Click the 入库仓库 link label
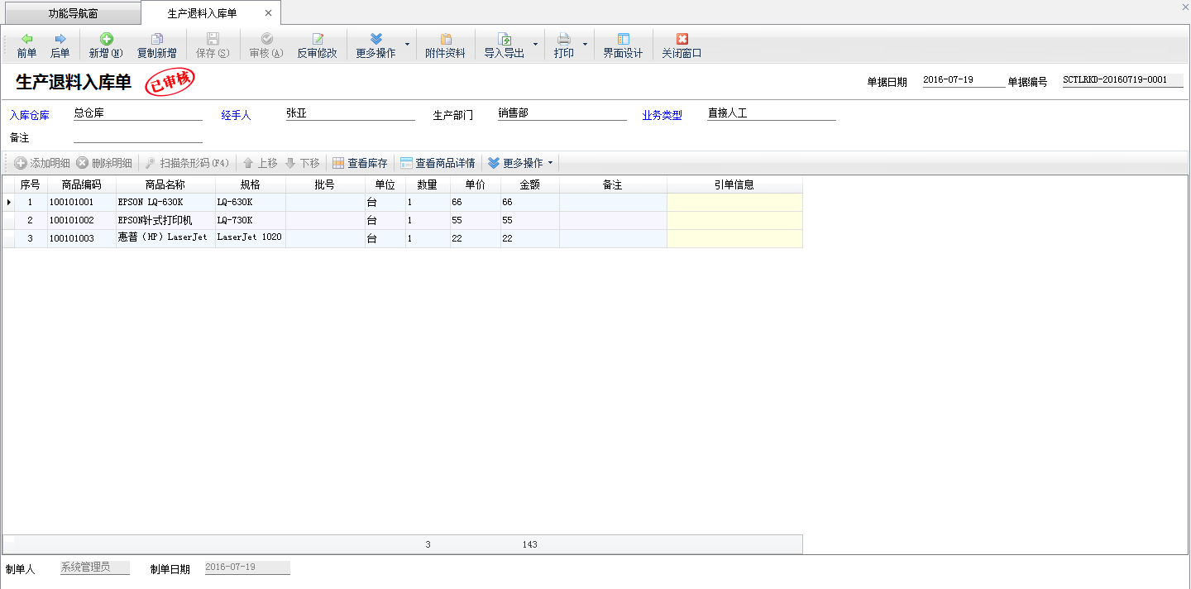Viewport: 1191px width, 589px height. (30, 116)
